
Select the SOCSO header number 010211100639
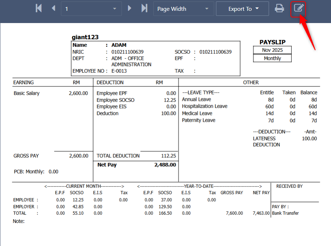(215, 52)
